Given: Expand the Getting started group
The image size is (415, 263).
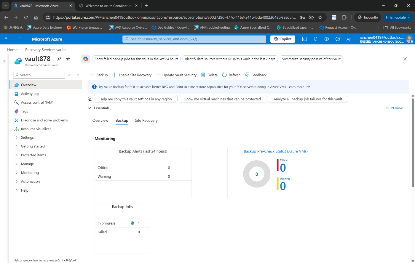Looking at the screenshot, I should [17, 146].
